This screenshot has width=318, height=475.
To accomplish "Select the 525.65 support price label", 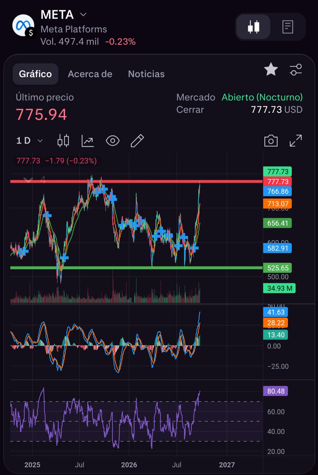I will point(277,268).
